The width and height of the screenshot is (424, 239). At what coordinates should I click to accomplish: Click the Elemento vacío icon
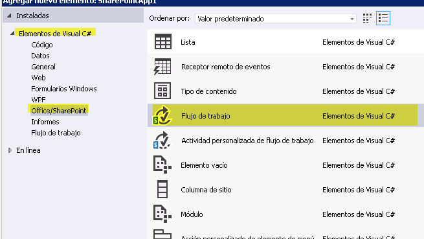(x=162, y=165)
